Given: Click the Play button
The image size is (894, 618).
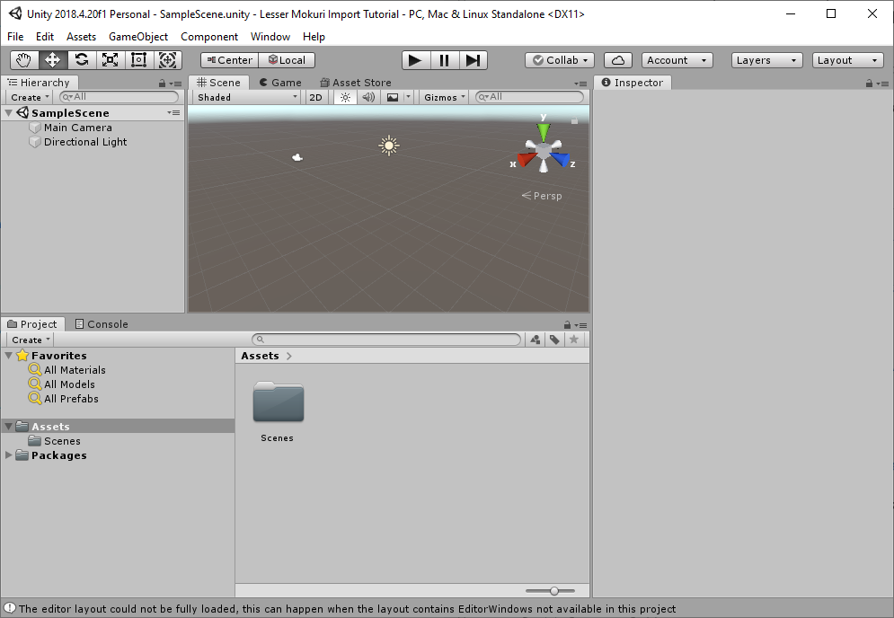Looking at the screenshot, I should [x=414, y=60].
